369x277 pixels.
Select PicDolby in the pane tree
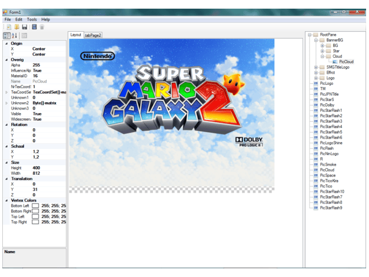tap(327, 105)
